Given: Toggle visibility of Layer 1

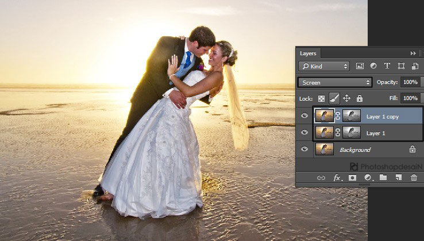Looking at the screenshot, I should [304, 133].
